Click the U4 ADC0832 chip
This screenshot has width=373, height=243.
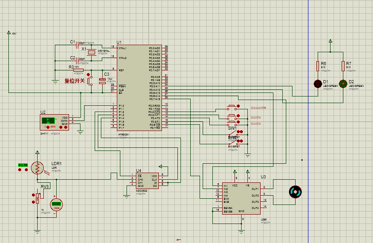(147, 181)
